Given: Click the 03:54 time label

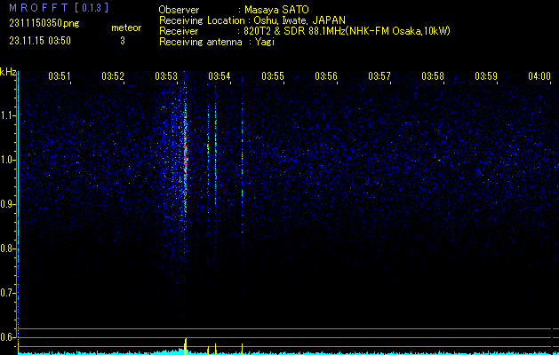Looking at the screenshot, I should pos(220,76).
